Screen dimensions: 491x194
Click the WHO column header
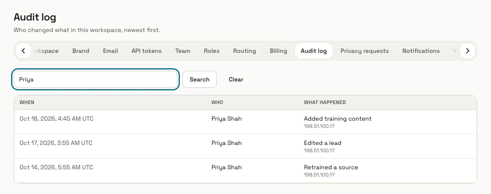tap(217, 102)
